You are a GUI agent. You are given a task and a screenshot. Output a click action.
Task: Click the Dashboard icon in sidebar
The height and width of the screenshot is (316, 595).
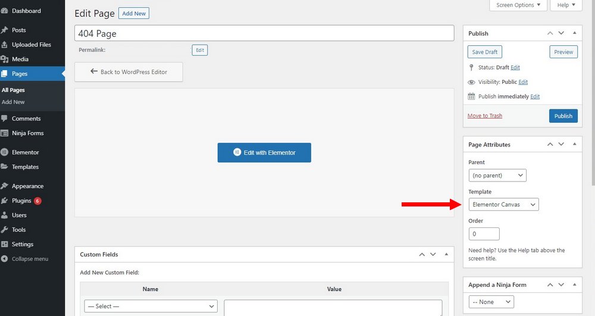click(5, 11)
